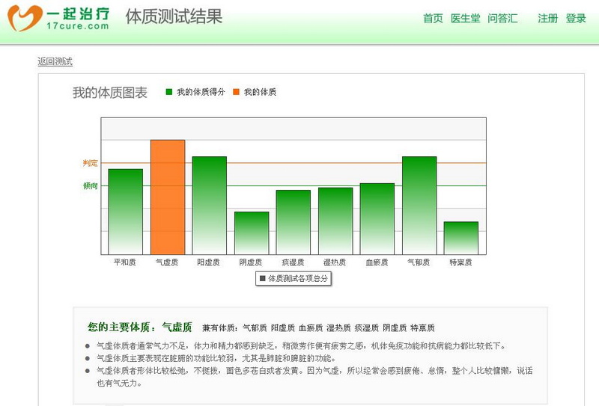Click the 平和质 x-axis label
The height and width of the screenshot is (406, 599).
tap(124, 262)
